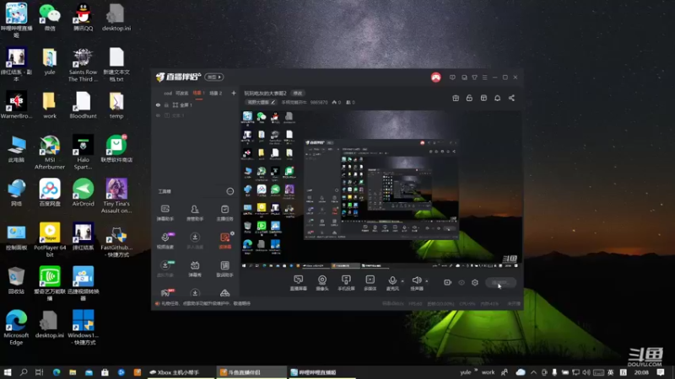Open the 视频连麦 video link tool
675x379 pixels.
point(165,241)
